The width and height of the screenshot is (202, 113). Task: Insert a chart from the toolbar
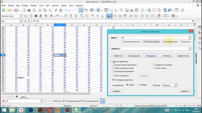132,10
